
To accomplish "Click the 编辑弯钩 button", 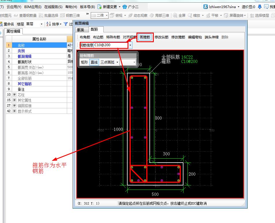I will pyautogui.click(x=195, y=37).
